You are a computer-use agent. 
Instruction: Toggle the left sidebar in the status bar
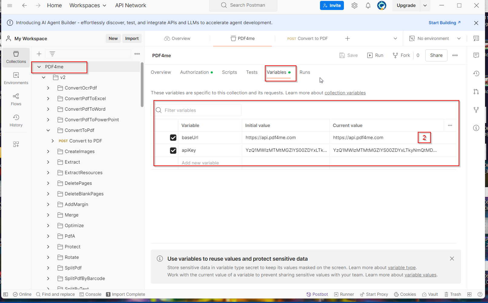click(5, 294)
